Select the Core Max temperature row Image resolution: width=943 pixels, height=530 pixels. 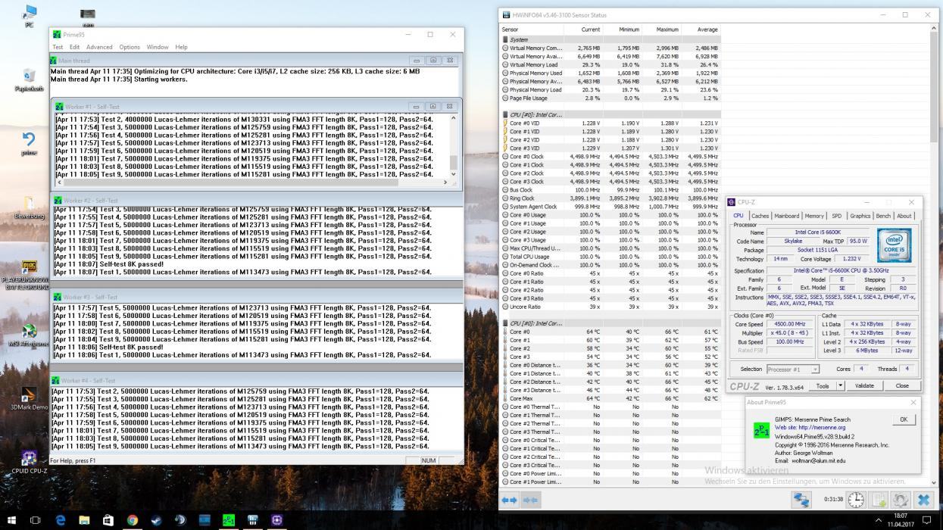click(x=610, y=398)
